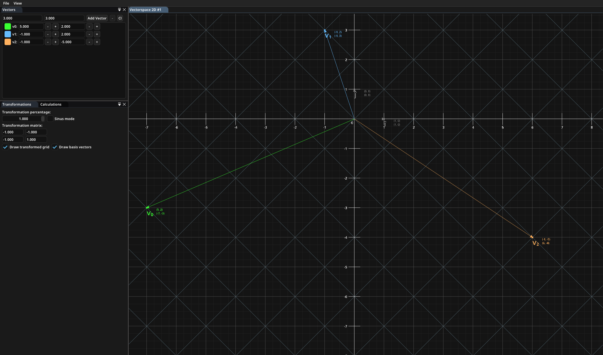
Task: Close the Vectors panel
Action: click(124, 10)
